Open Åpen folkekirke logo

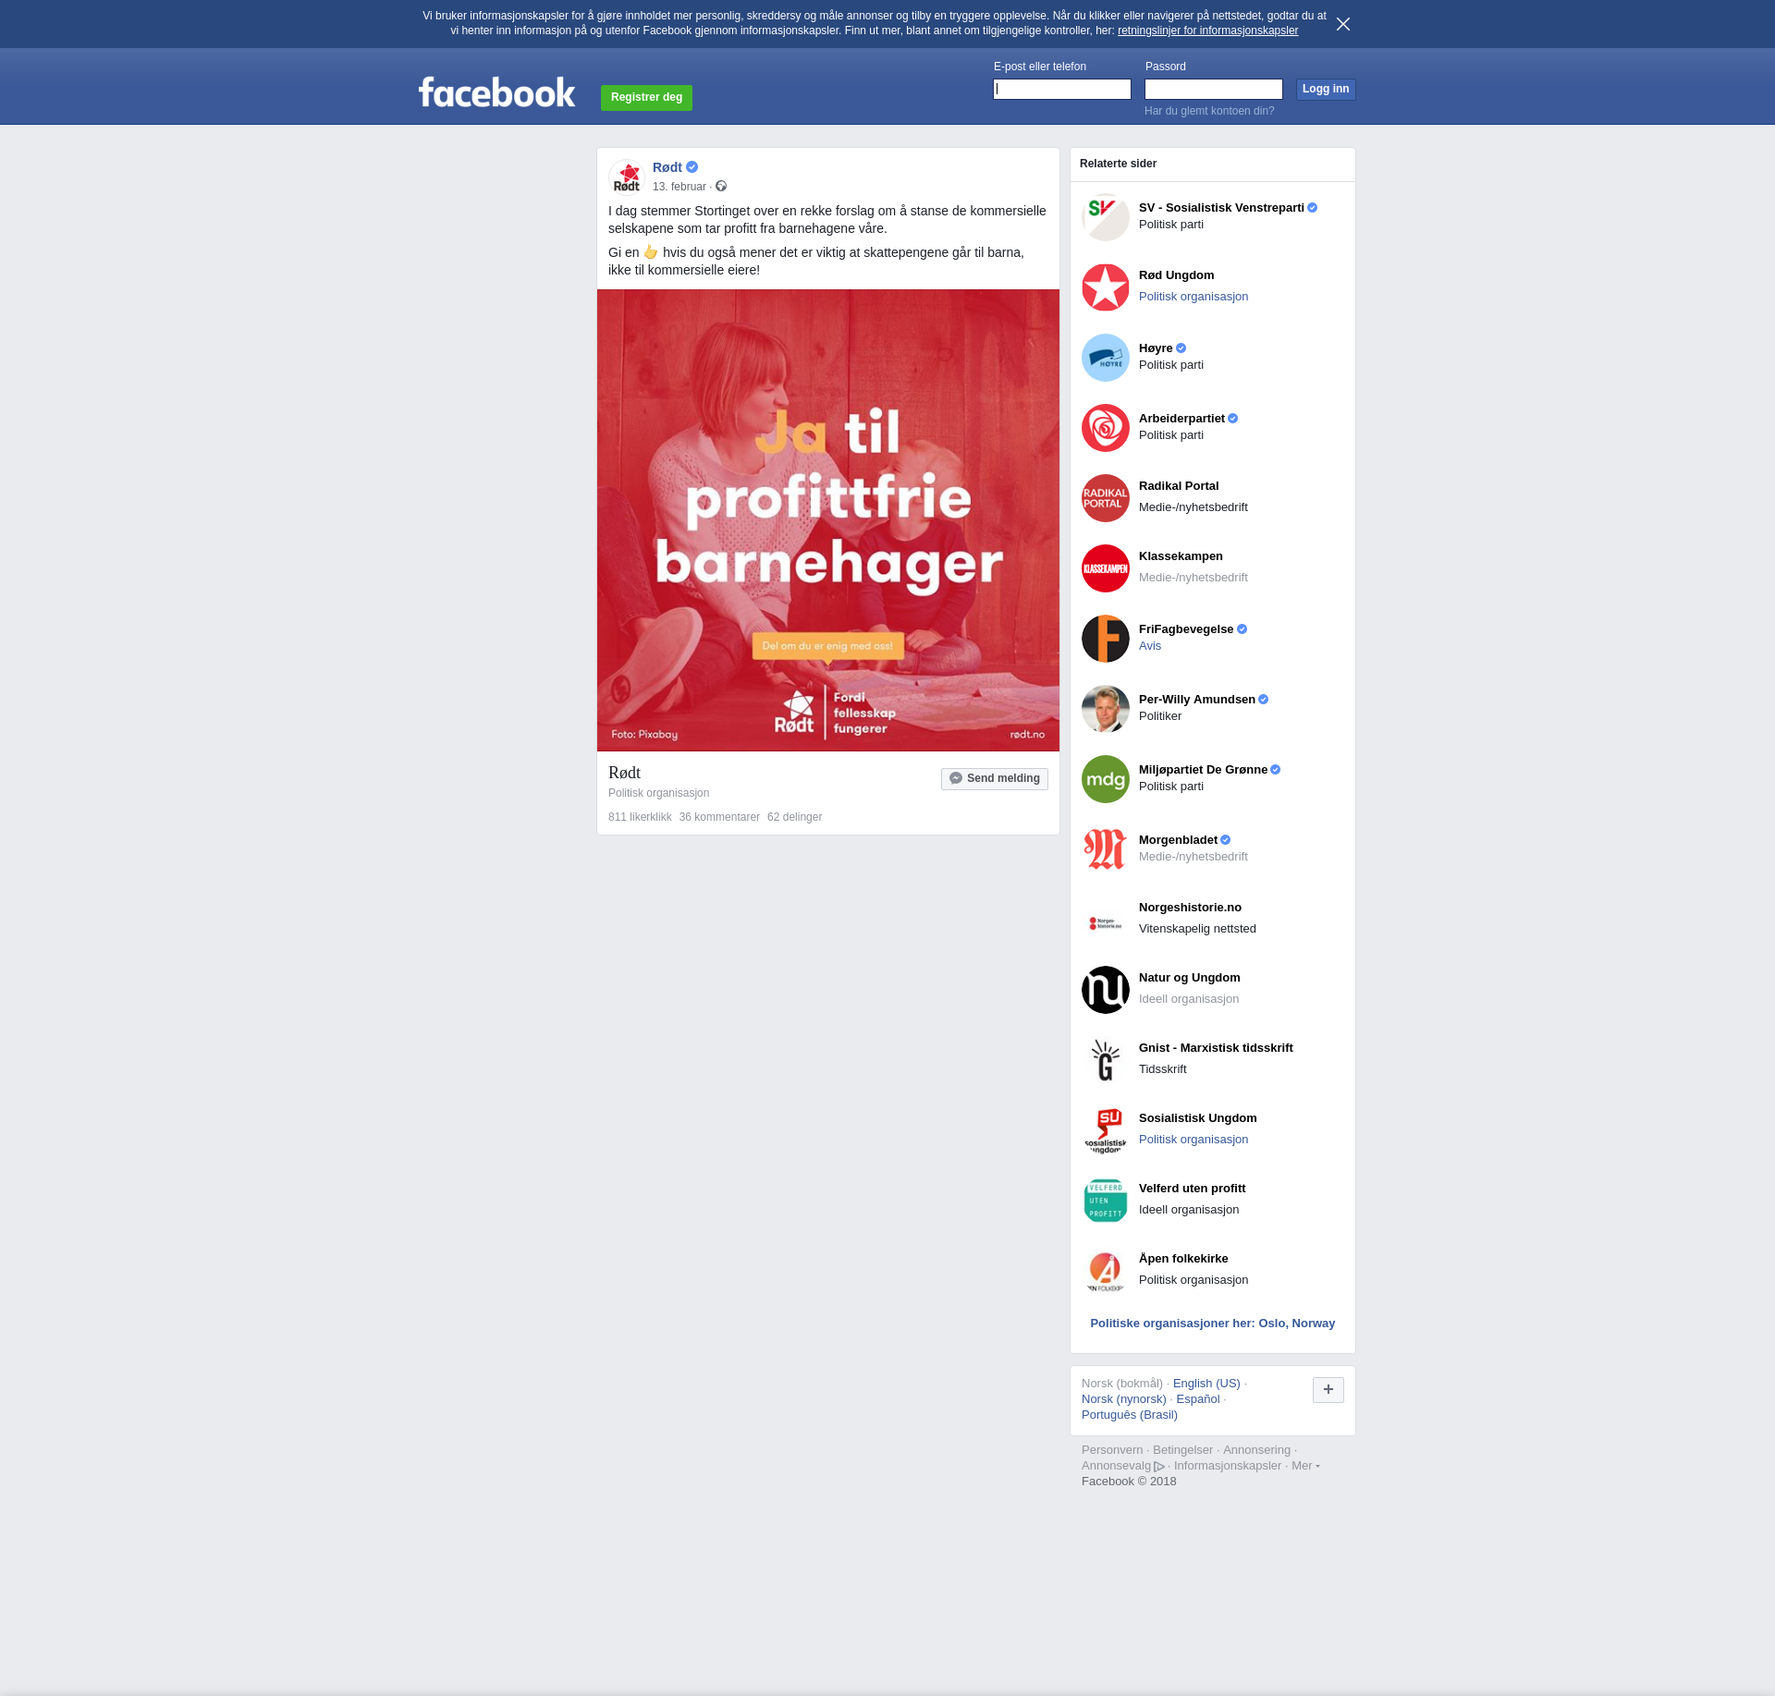tap(1106, 1271)
